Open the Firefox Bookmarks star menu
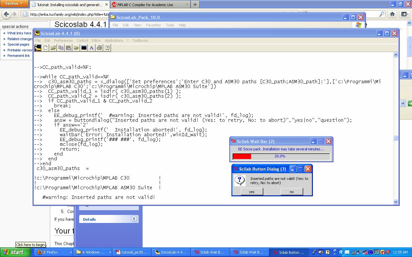 (x=405, y=14)
